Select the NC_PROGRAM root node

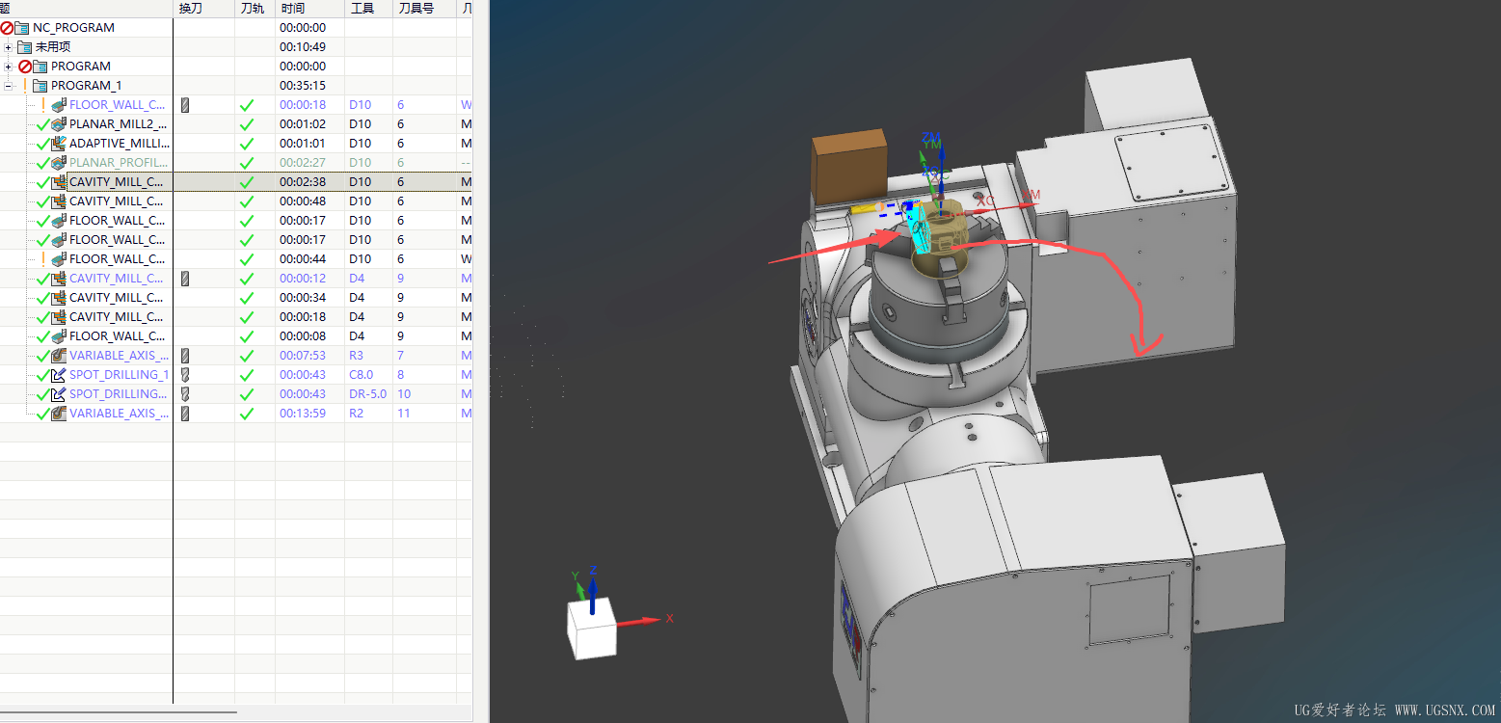(73, 28)
